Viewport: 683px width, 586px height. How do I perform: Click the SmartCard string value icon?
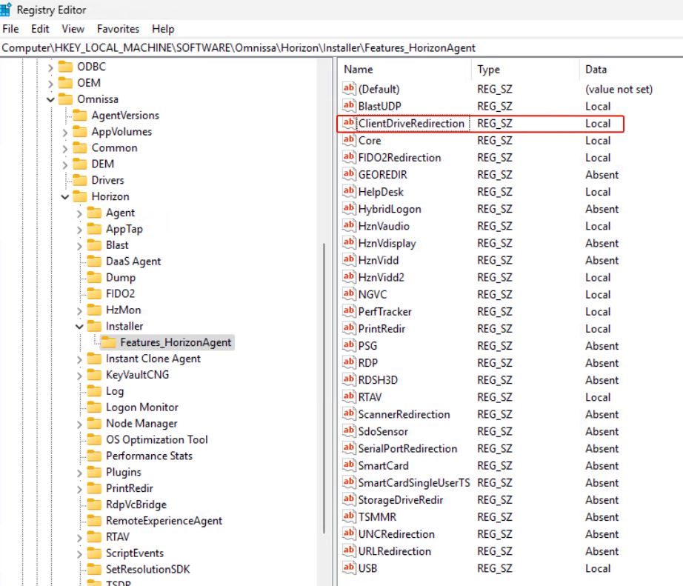pos(349,465)
